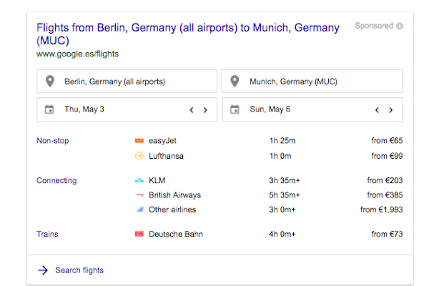Screen dimensions: 429x286
Task: Select the easyJet row name
Action: point(162,141)
